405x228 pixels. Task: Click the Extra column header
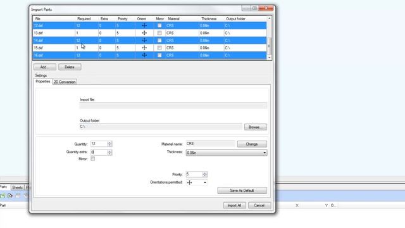point(104,19)
